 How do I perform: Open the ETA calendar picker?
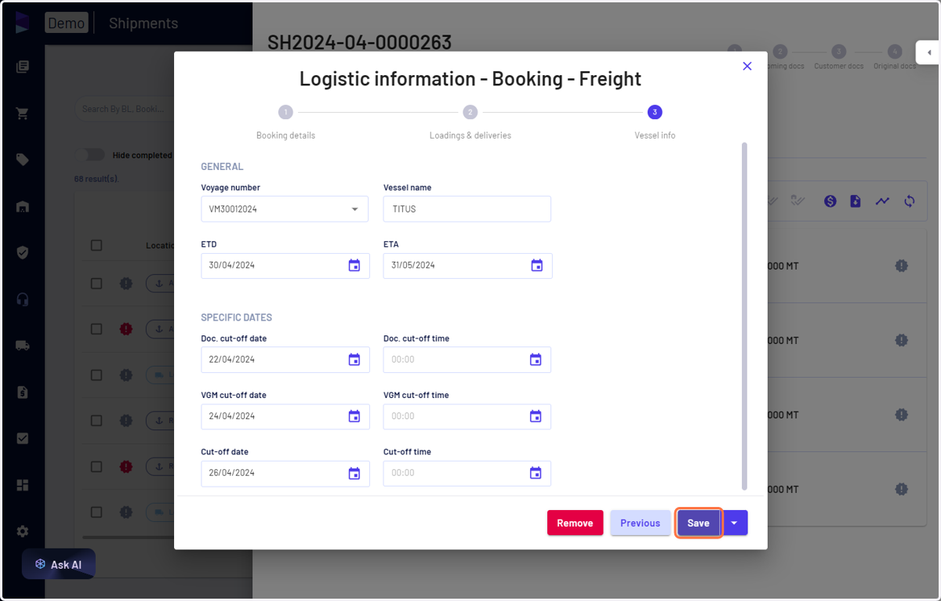pyautogui.click(x=537, y=266)
